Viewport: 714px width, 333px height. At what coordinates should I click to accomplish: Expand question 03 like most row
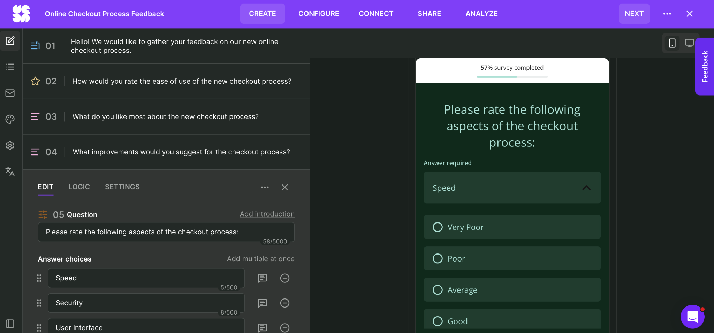point(166,116)
